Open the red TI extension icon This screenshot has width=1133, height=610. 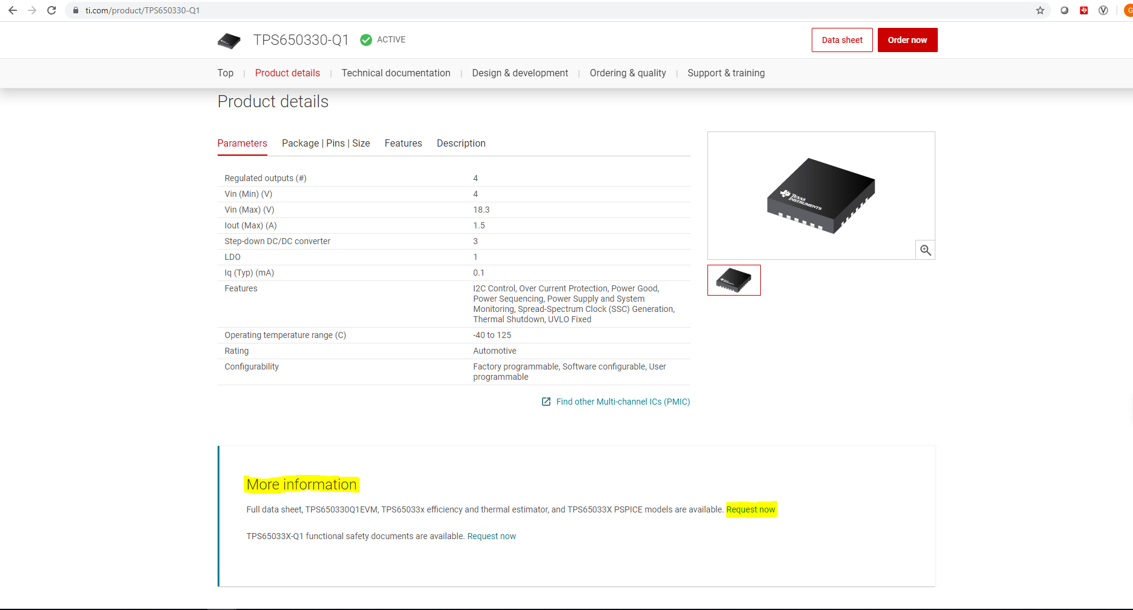(1084, 10)
